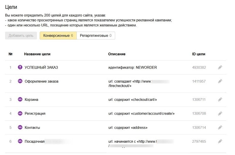This screenshot has height=155, width=235.
Task: Open the Ретаргетинговые goals tab
Action: point(96,35)
